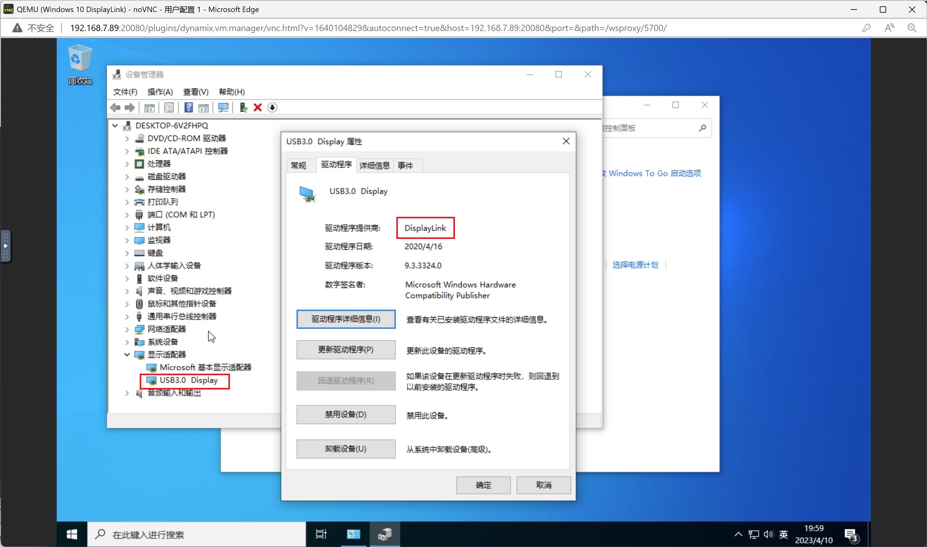Click the properties toolbar icon
This screenshot has width=927, height=547.
[x=169, y=108]
